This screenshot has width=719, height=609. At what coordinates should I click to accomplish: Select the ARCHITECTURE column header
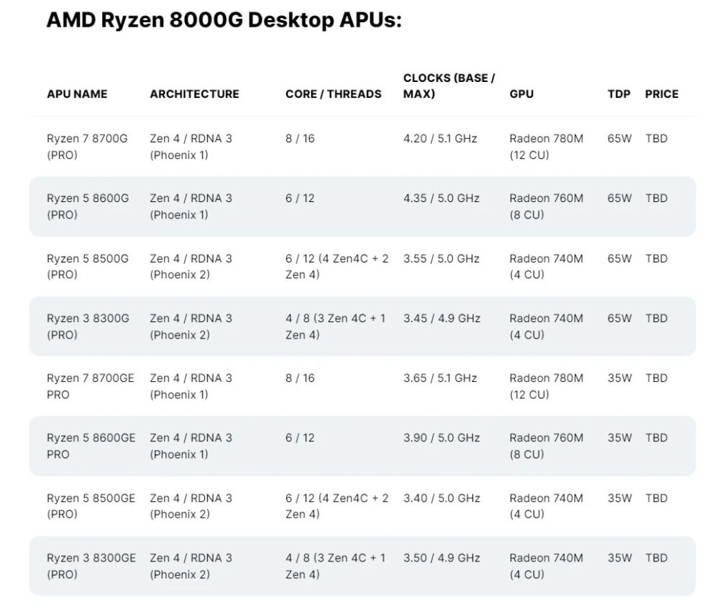[194, 94]
